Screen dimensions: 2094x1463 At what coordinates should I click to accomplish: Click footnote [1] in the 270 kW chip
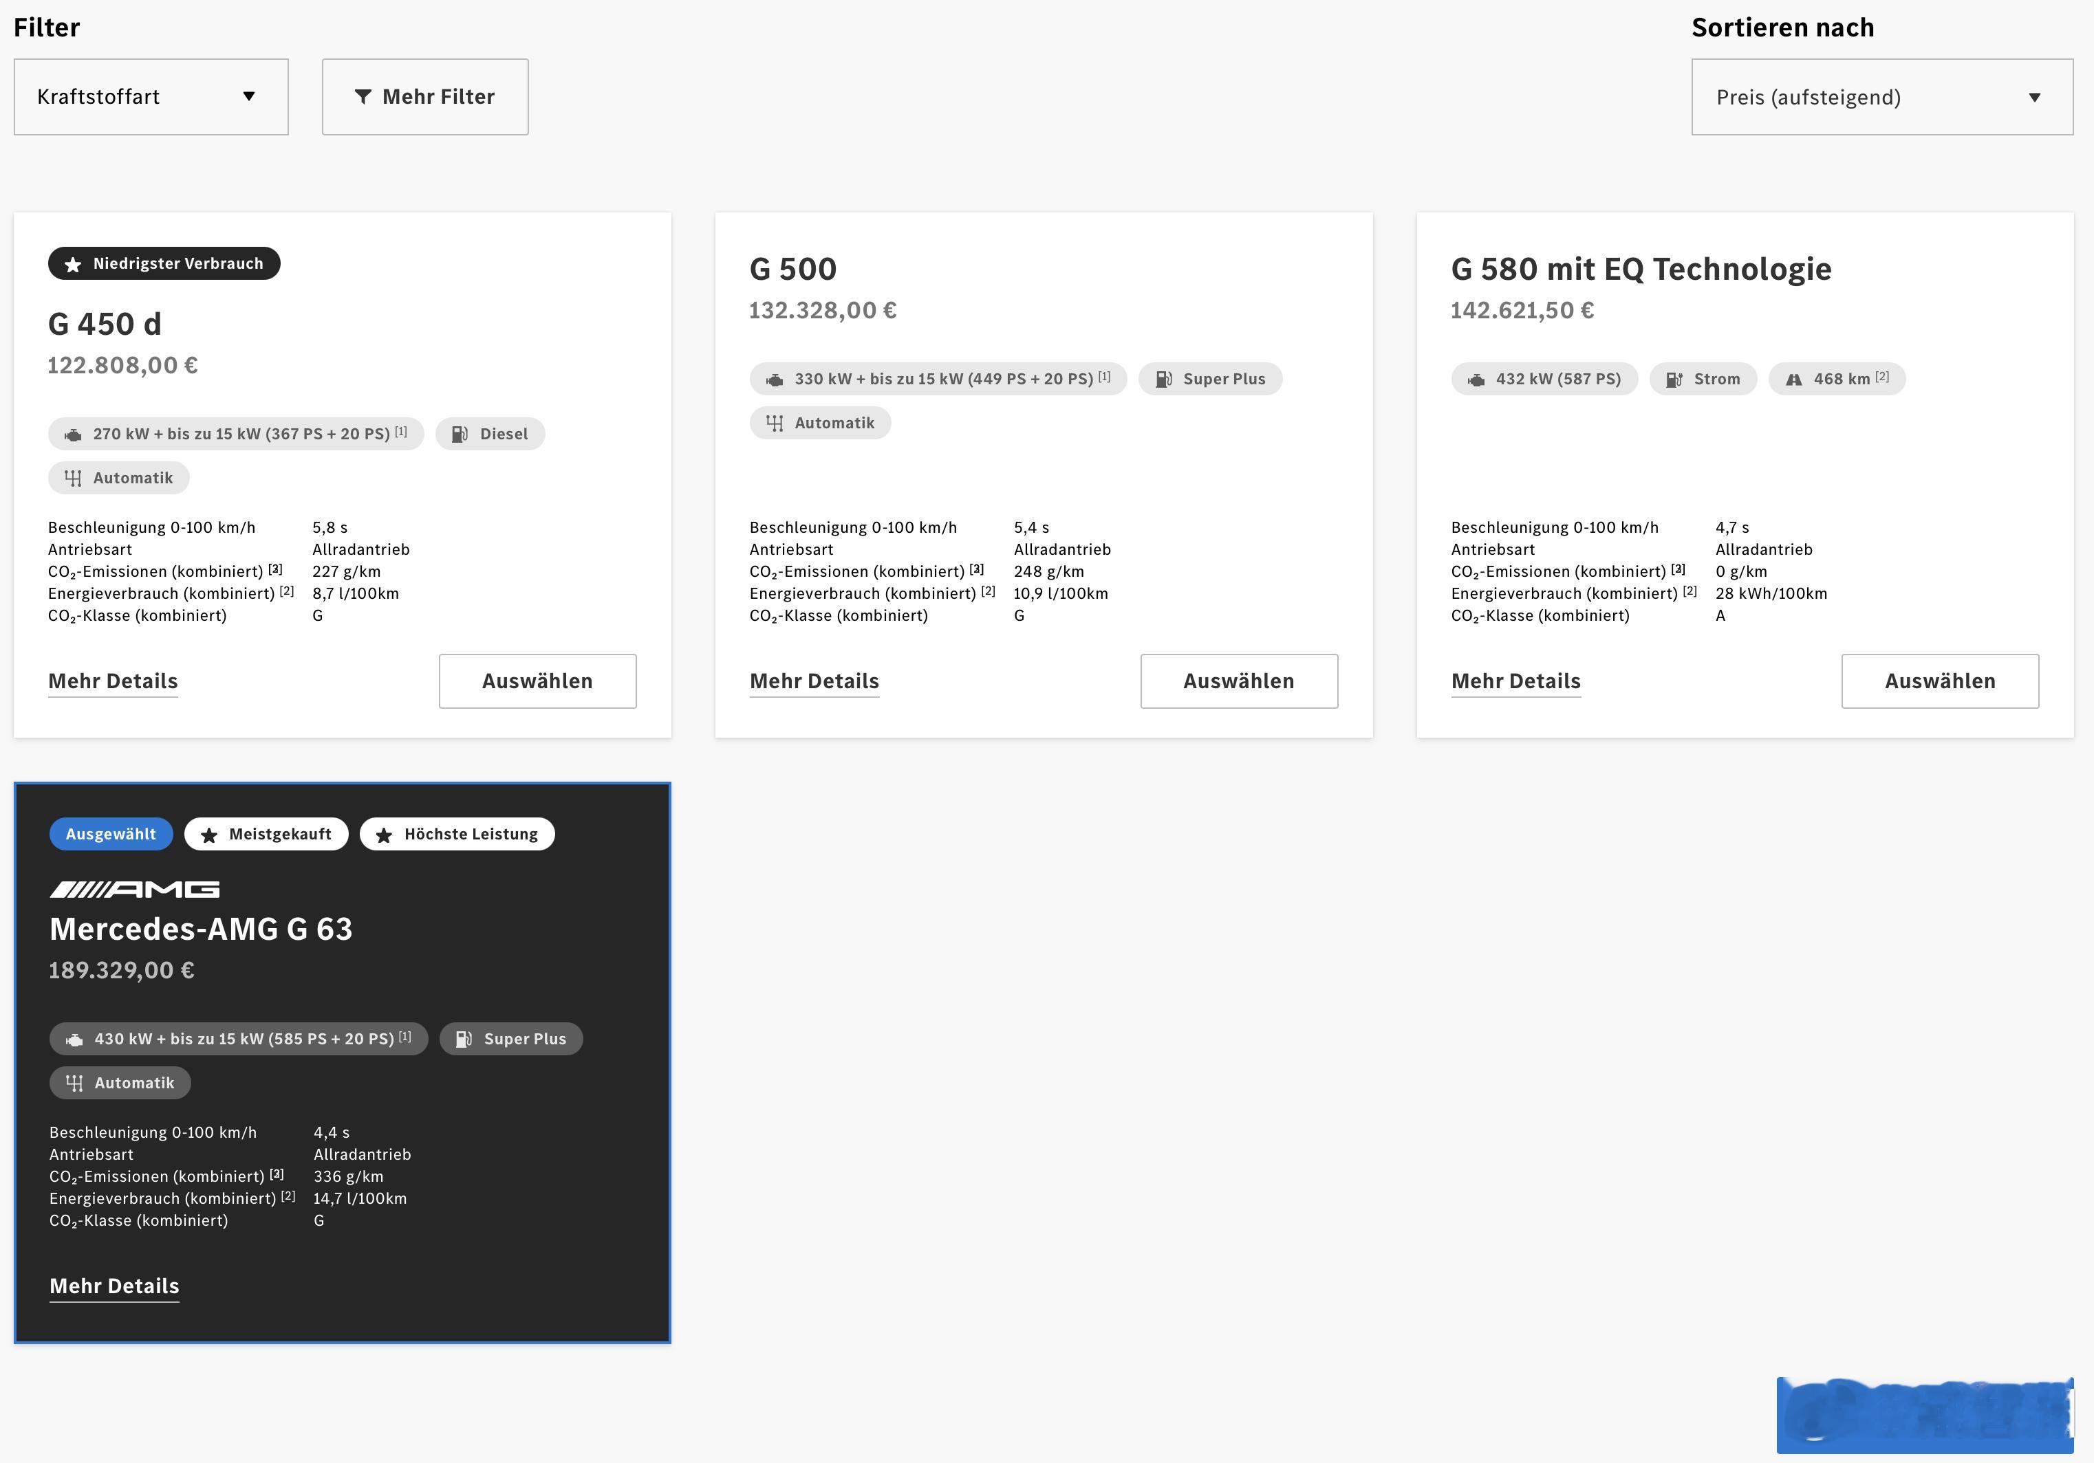(x=401, y=431)
